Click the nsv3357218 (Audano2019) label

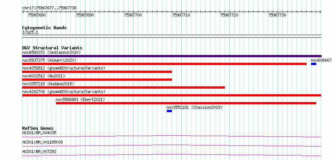[x=48, y=84]
